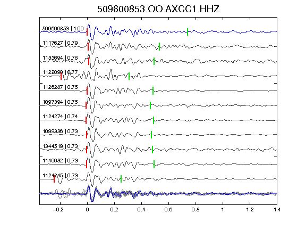Click the green marker on trace 1133694

coord(154,61)
